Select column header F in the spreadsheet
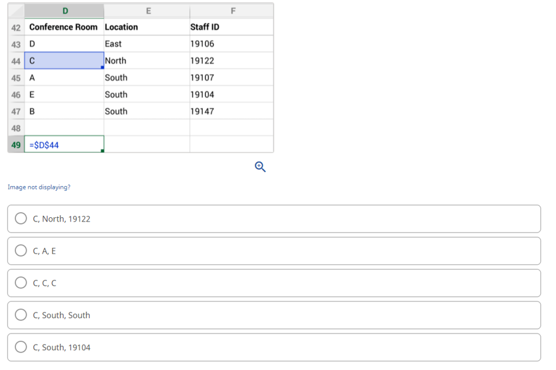This screenshot has width=556, height=370. [233, 11]
